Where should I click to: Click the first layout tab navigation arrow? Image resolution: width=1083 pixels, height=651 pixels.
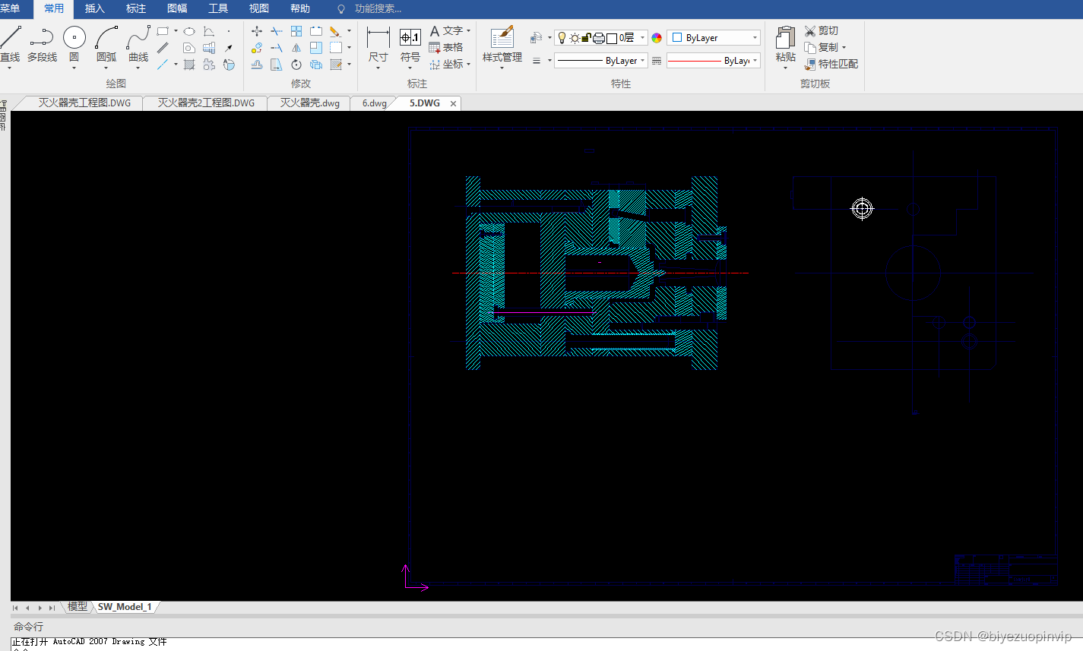pos(15,608)
